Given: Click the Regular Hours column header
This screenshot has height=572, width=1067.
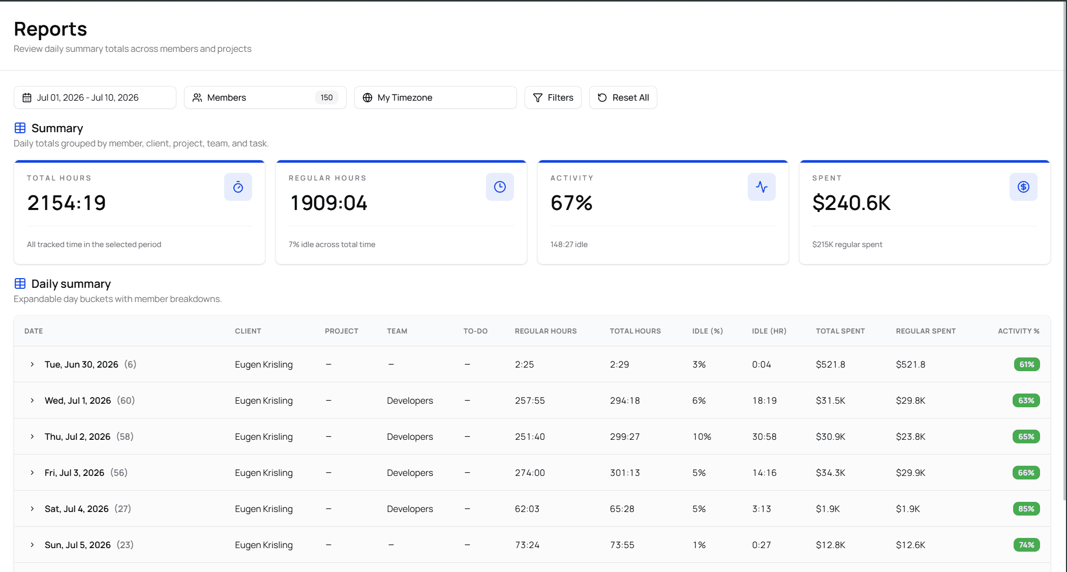Looking at the screenshot, I should click(546, 331).
